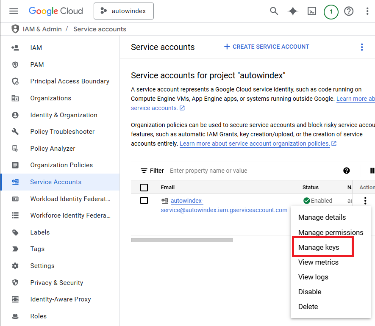Open Identity-Aware Proxy in sidebar
375x326 pixels.
(x=60, y=299)
